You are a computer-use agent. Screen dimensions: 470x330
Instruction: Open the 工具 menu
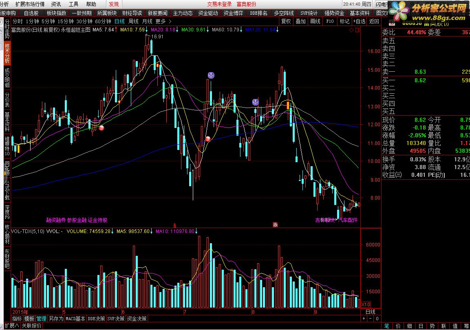(x=73, y=4)
